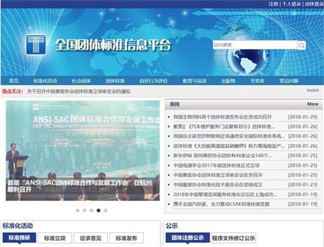
Task: Open news 中国电源学会2017年度团体标准正式立项
Action: pyautogui.click(x=216, y=165)
